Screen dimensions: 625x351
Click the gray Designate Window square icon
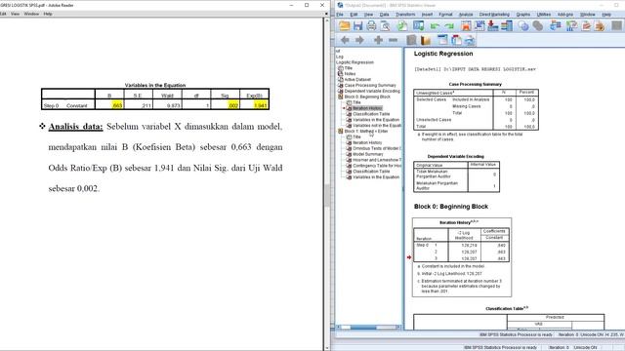616,26
